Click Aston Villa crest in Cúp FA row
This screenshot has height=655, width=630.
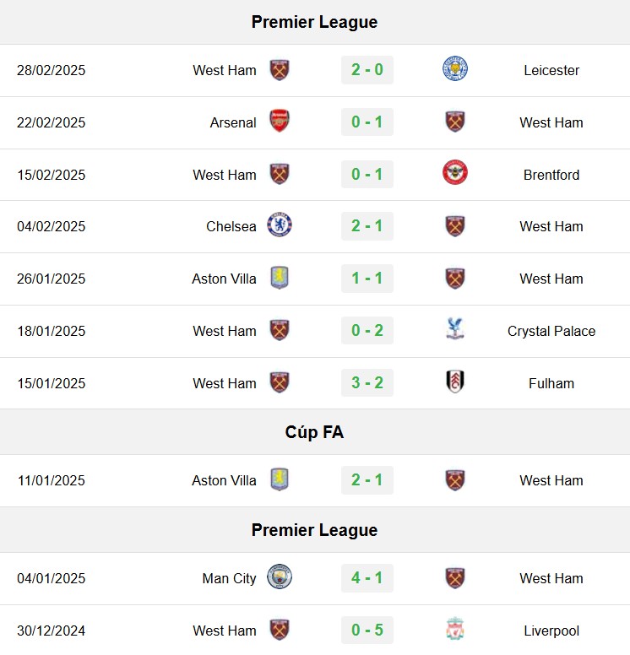pyautogui.click(x=280, y=479)
